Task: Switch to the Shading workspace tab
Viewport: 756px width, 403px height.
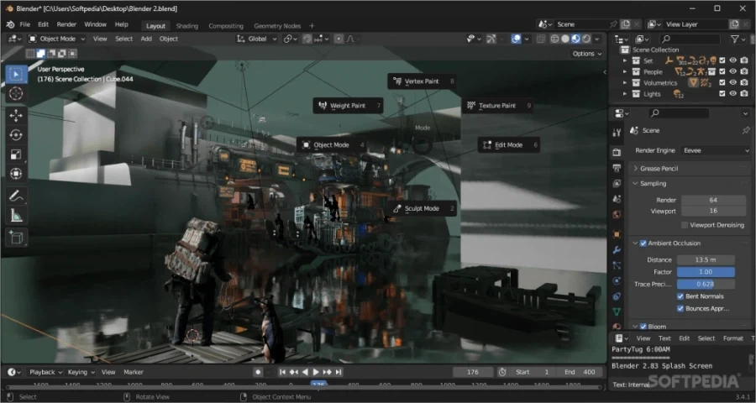Action: tap(187, 26)
